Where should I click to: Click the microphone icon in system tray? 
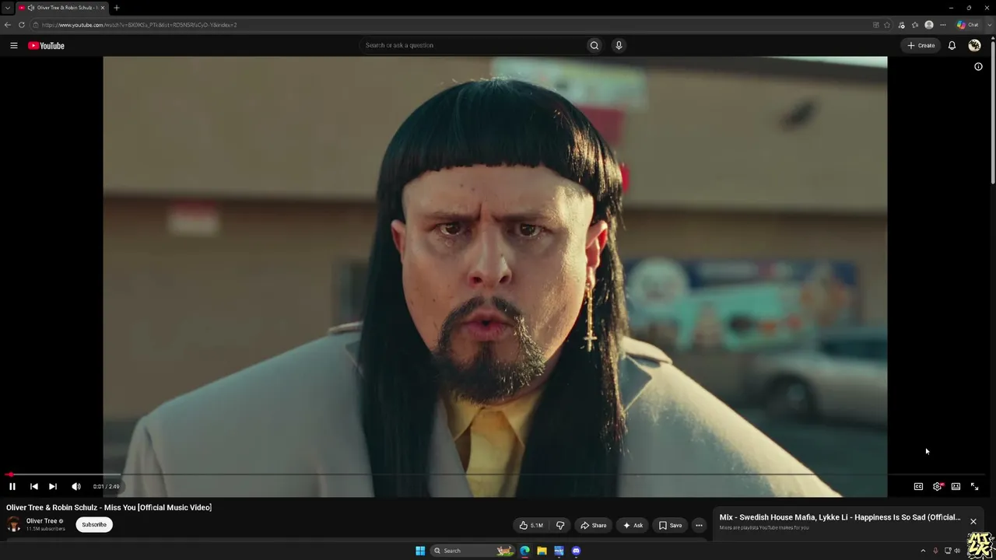pyautogui.click(x=935, y=551)
